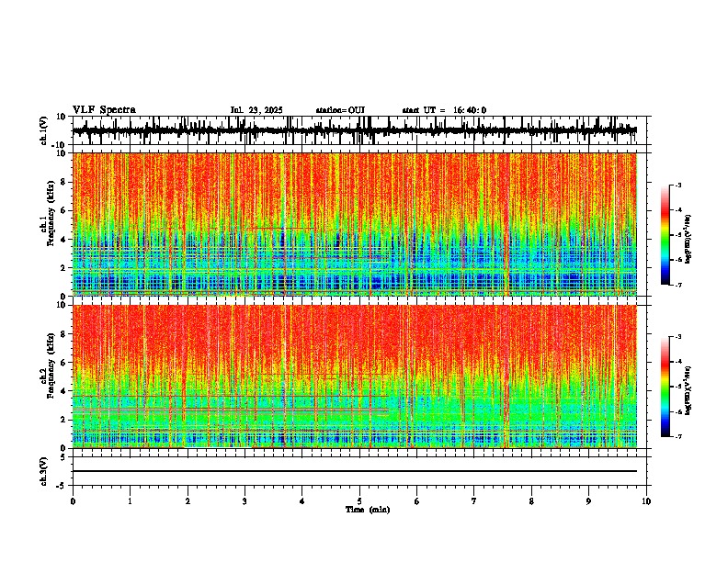
Task: Click the ch.2 spectrogram color scale bar
Action: point(665,387)
